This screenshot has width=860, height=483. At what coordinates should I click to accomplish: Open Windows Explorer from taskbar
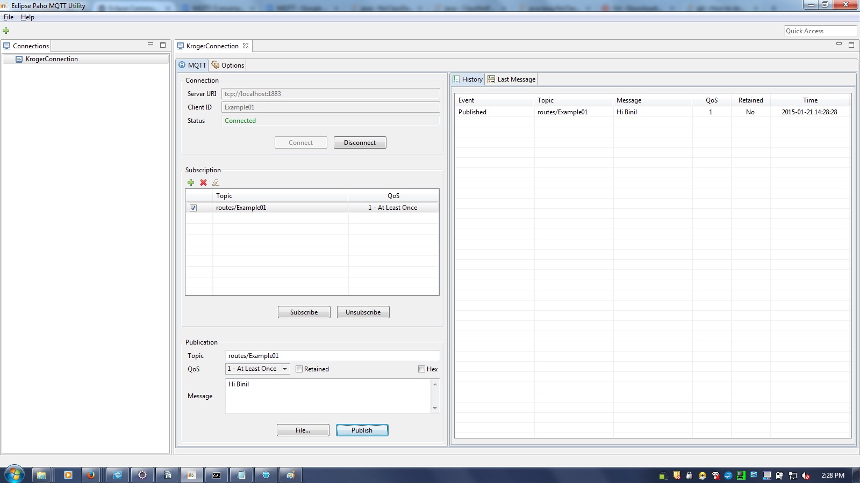pyautogui.click(x=41, y=475)
